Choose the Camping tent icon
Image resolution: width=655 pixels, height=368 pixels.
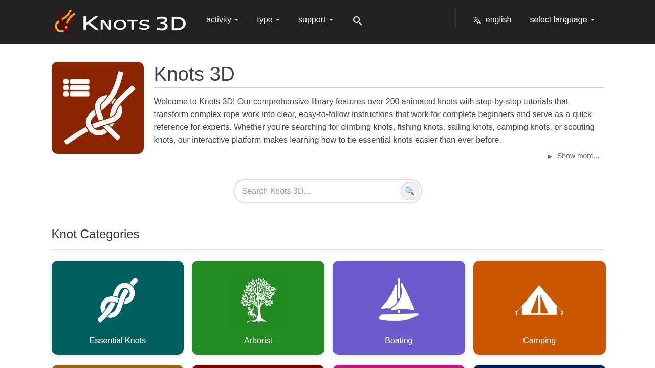(x=539, y=300)
